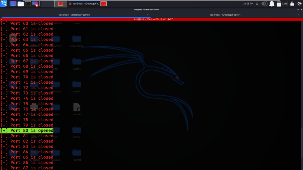303x170 pixels.
Task: Switch to the kali@kali ~/Desktop/Fa... taskbar window
Action: (x=84, y=4)
